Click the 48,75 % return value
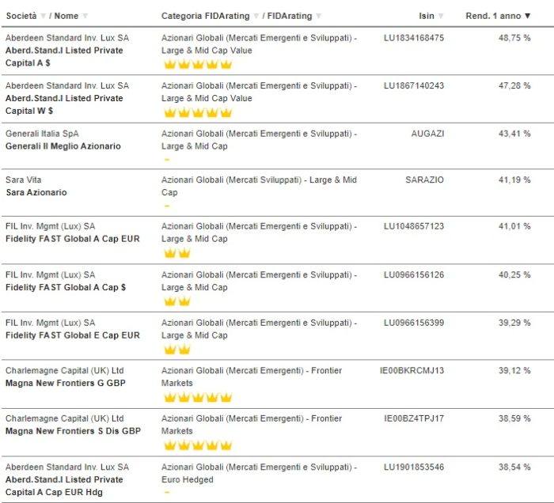This screenshot has height=503, width=554. pos(514,38)
